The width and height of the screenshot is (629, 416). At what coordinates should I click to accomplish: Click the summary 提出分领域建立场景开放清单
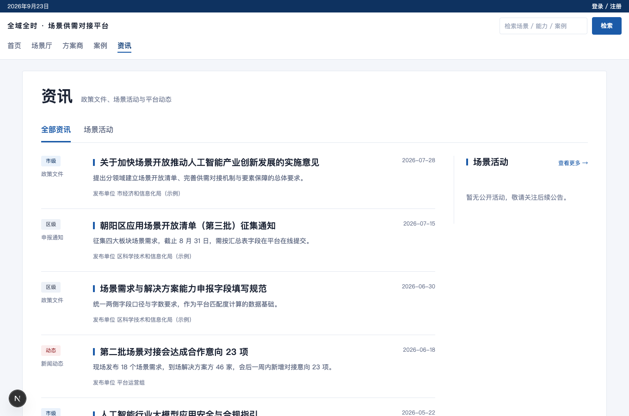200,178
